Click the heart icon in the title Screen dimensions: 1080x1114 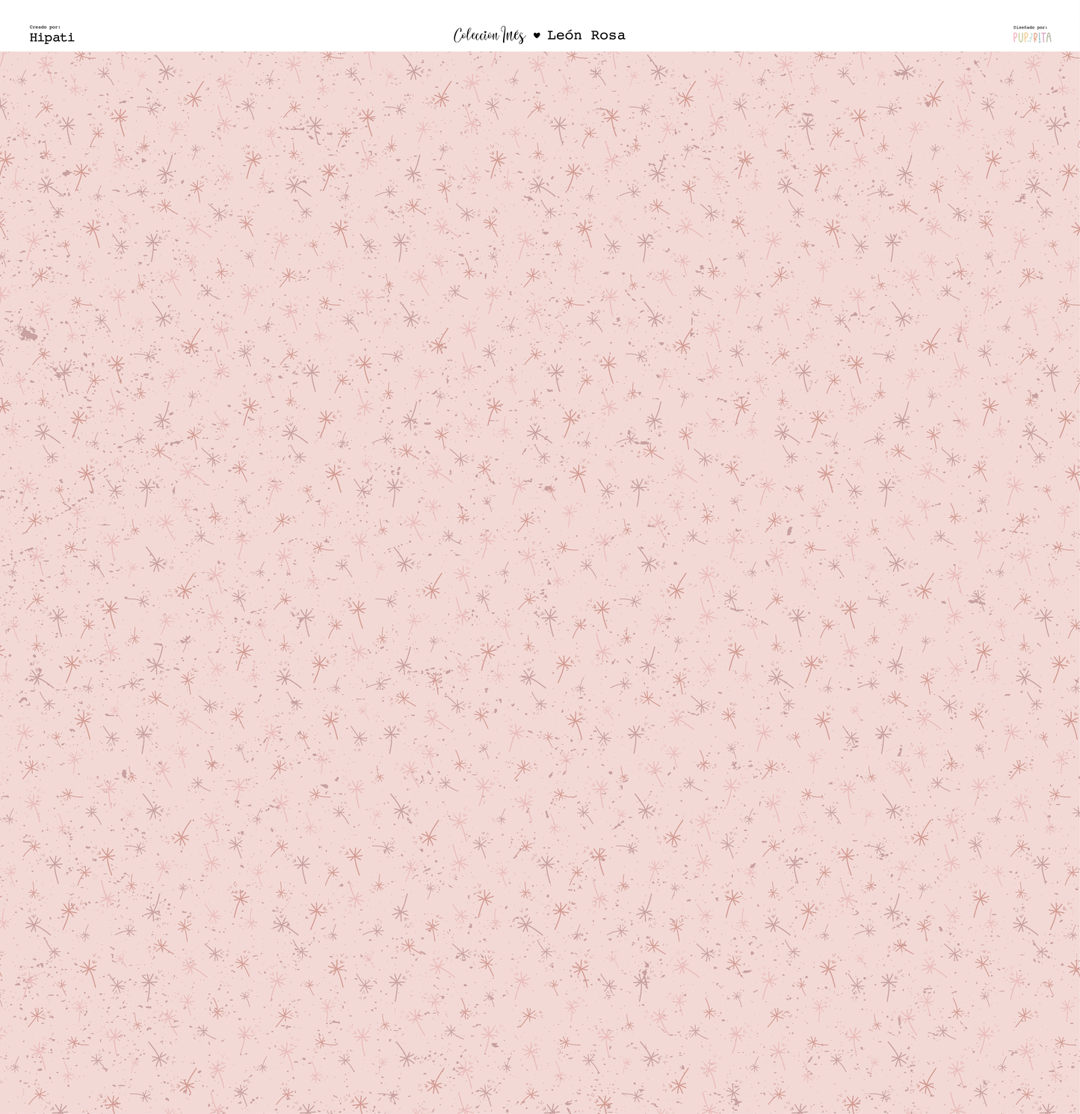536,35
